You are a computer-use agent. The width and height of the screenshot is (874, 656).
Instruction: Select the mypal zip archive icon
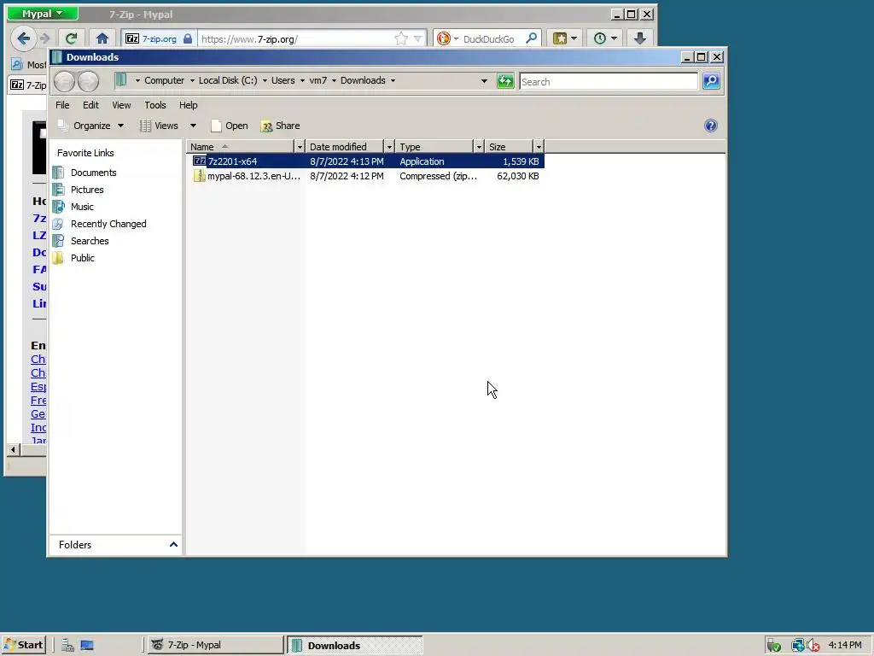[x=199, y=176]
